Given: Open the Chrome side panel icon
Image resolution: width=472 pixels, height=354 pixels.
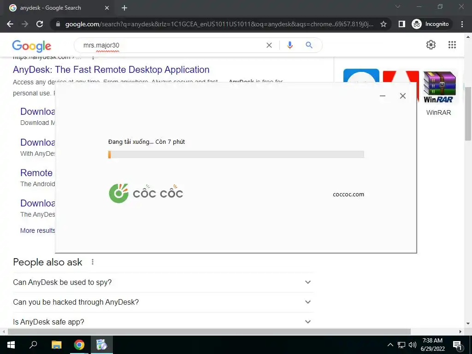Looking at the screenshot, I should coord(401,24).
